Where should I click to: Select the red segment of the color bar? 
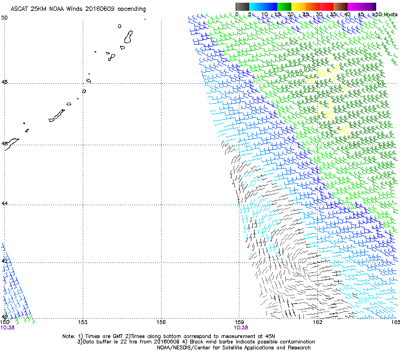coord(326,6)
